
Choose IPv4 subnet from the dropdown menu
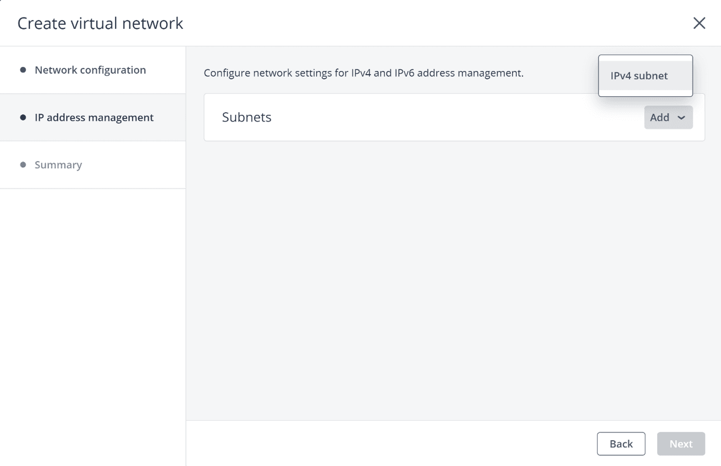click(x=639, y=76)
